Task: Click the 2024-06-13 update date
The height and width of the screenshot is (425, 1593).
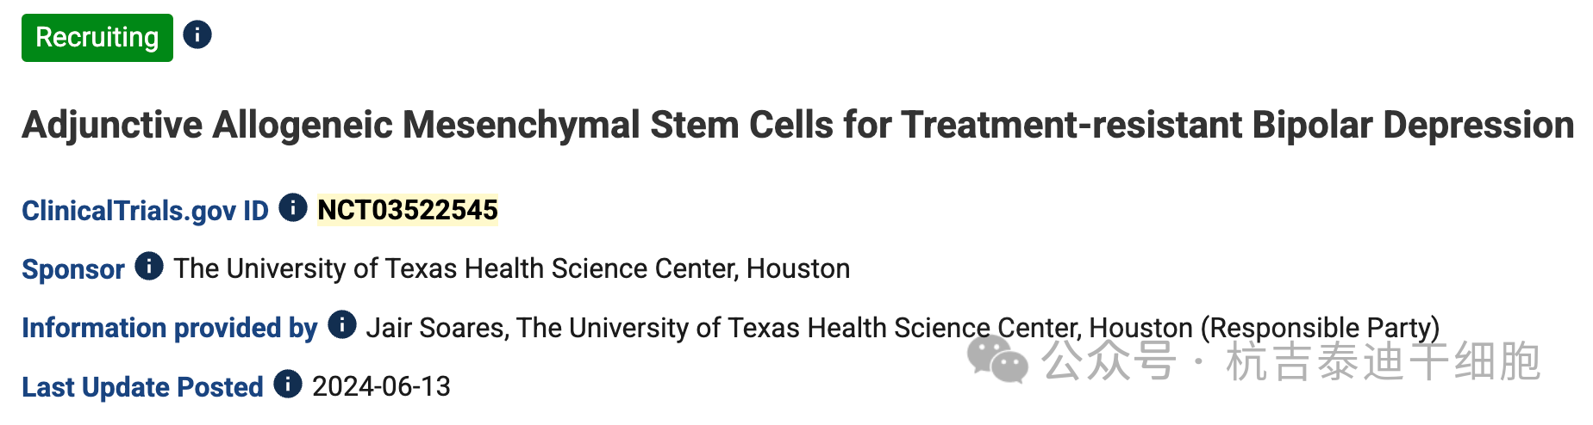Action: click(381, 386)
